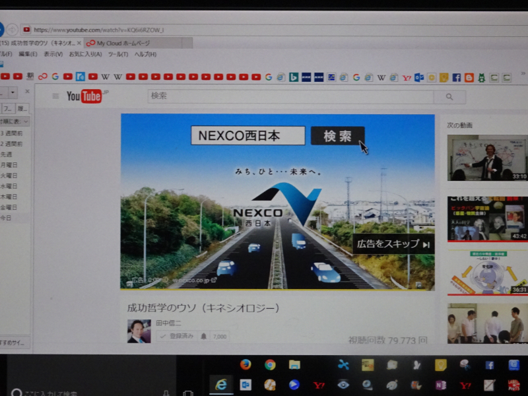Open the blue media player taskbar icon
Viewport: 528px width, 396px height.
(294, 385)
